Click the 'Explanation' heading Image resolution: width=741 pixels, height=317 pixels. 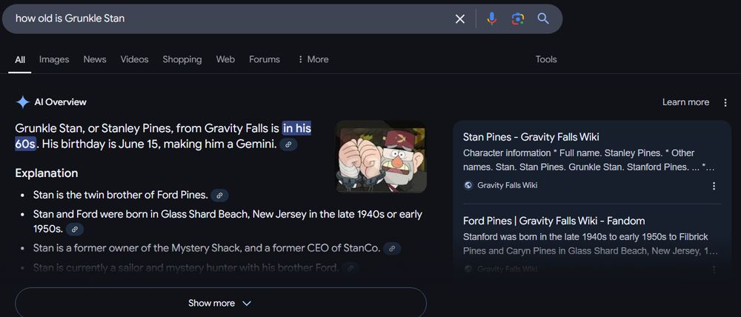(x=46, y=173)
